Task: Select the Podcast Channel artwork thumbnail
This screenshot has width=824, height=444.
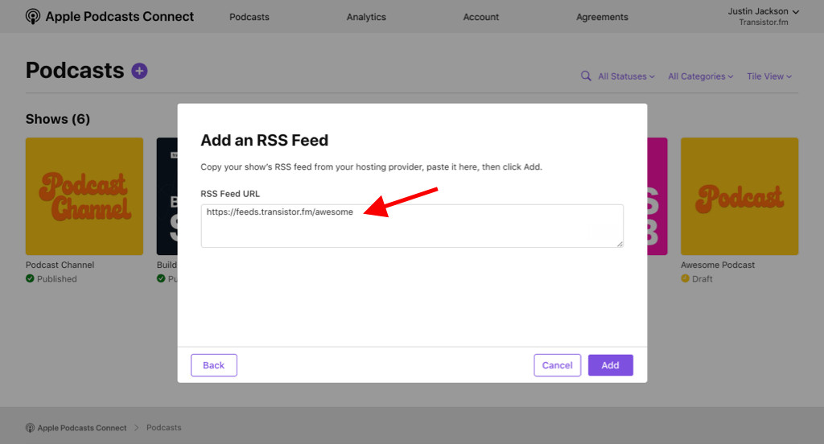Action: click(84, 196)
